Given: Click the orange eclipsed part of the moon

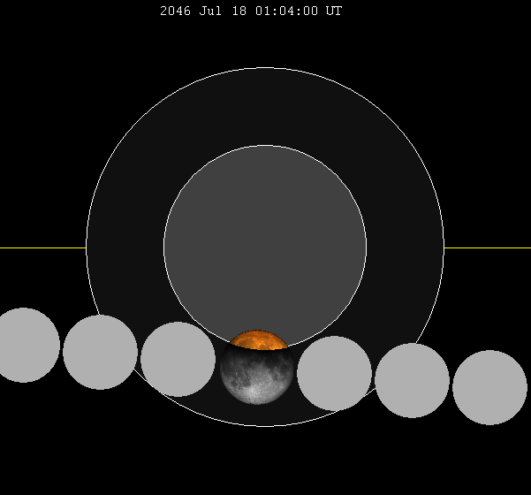Looking at the screenshot, I should coord(258,339).
